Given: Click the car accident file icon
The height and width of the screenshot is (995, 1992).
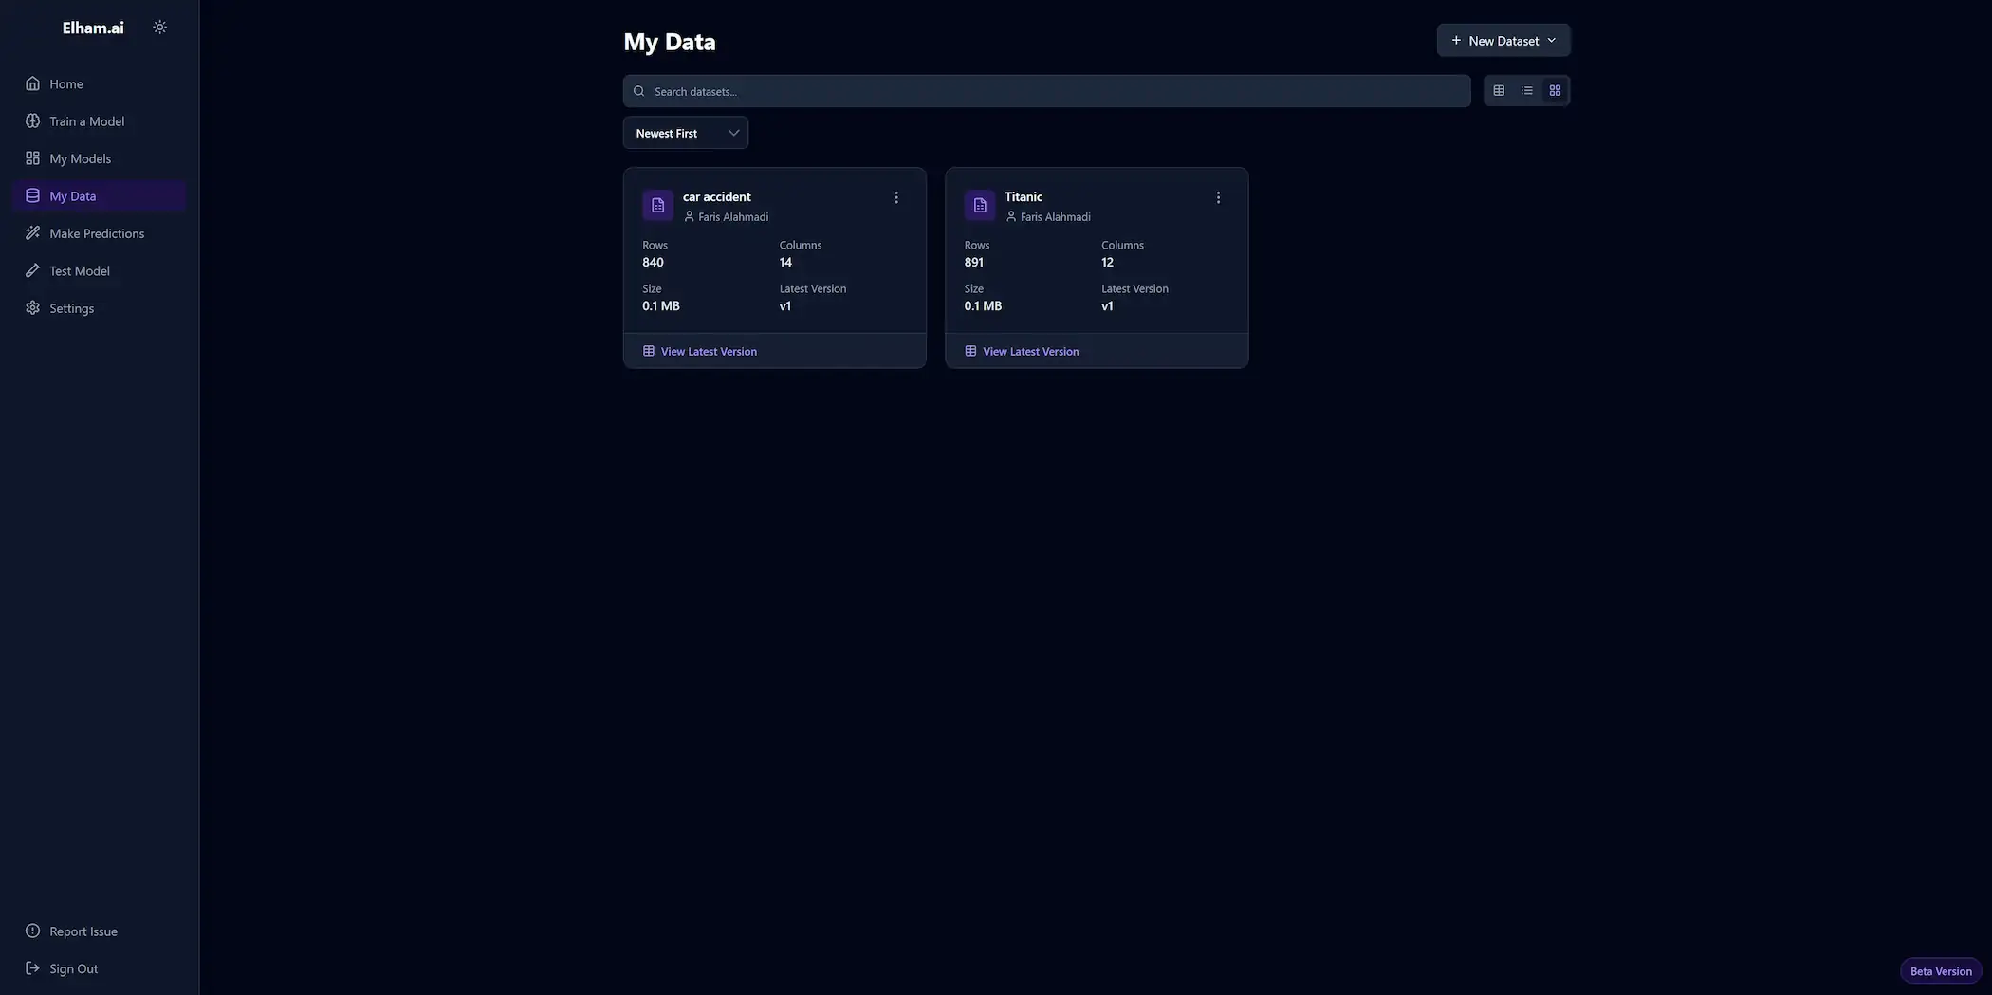Looking at the screenshot, I should tap(657, 205).
